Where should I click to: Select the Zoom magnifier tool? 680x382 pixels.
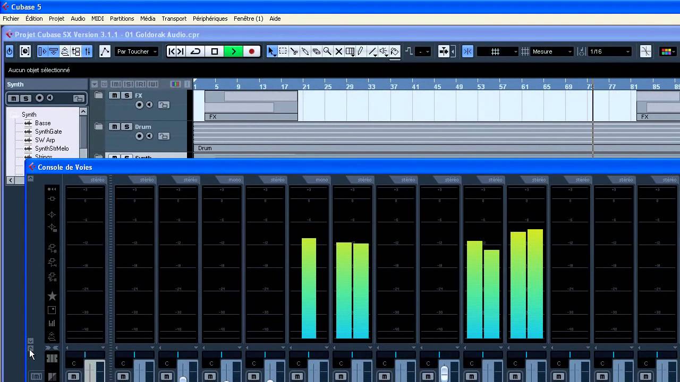(328, 51)
